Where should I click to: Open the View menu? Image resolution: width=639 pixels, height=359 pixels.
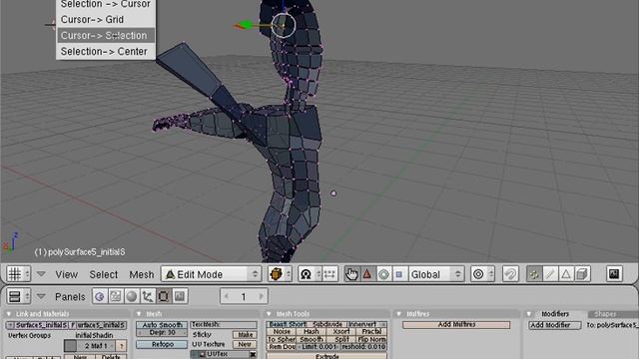[67, 275]
